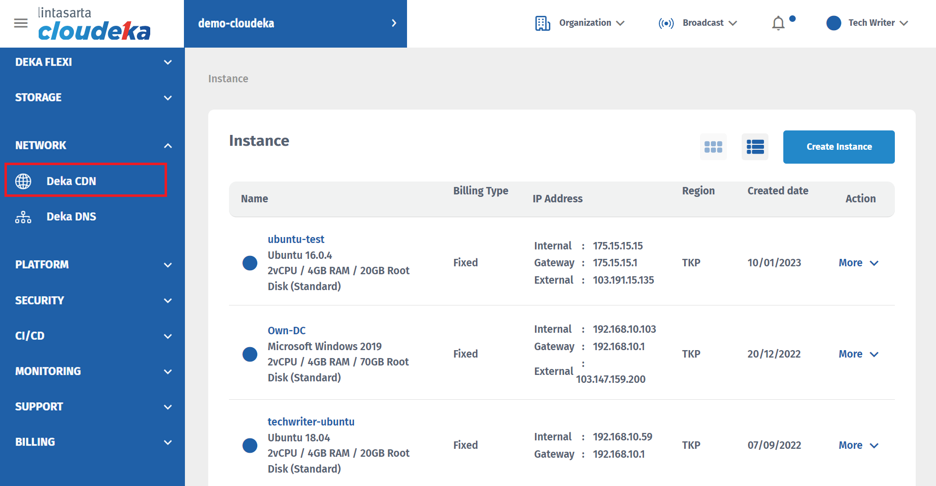Switch to list view layout
The height and width of the screenshot is (486, 936).
pos(755,147)
